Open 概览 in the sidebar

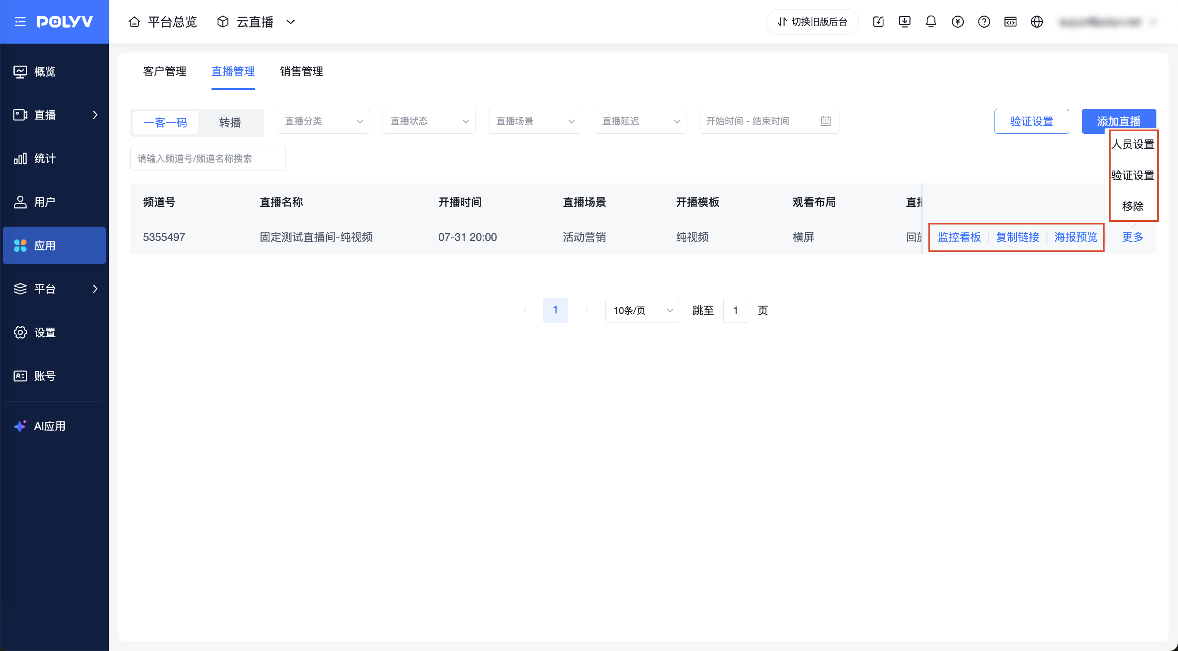pyautogui.click(x=54, y=71)
